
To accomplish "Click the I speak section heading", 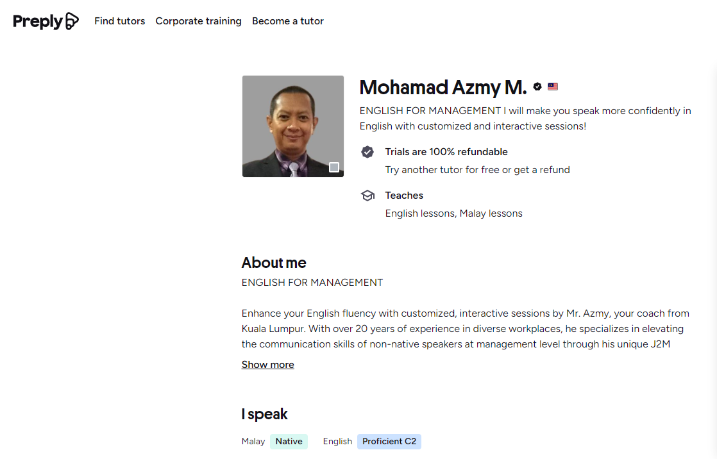I will tap(264, 414).
